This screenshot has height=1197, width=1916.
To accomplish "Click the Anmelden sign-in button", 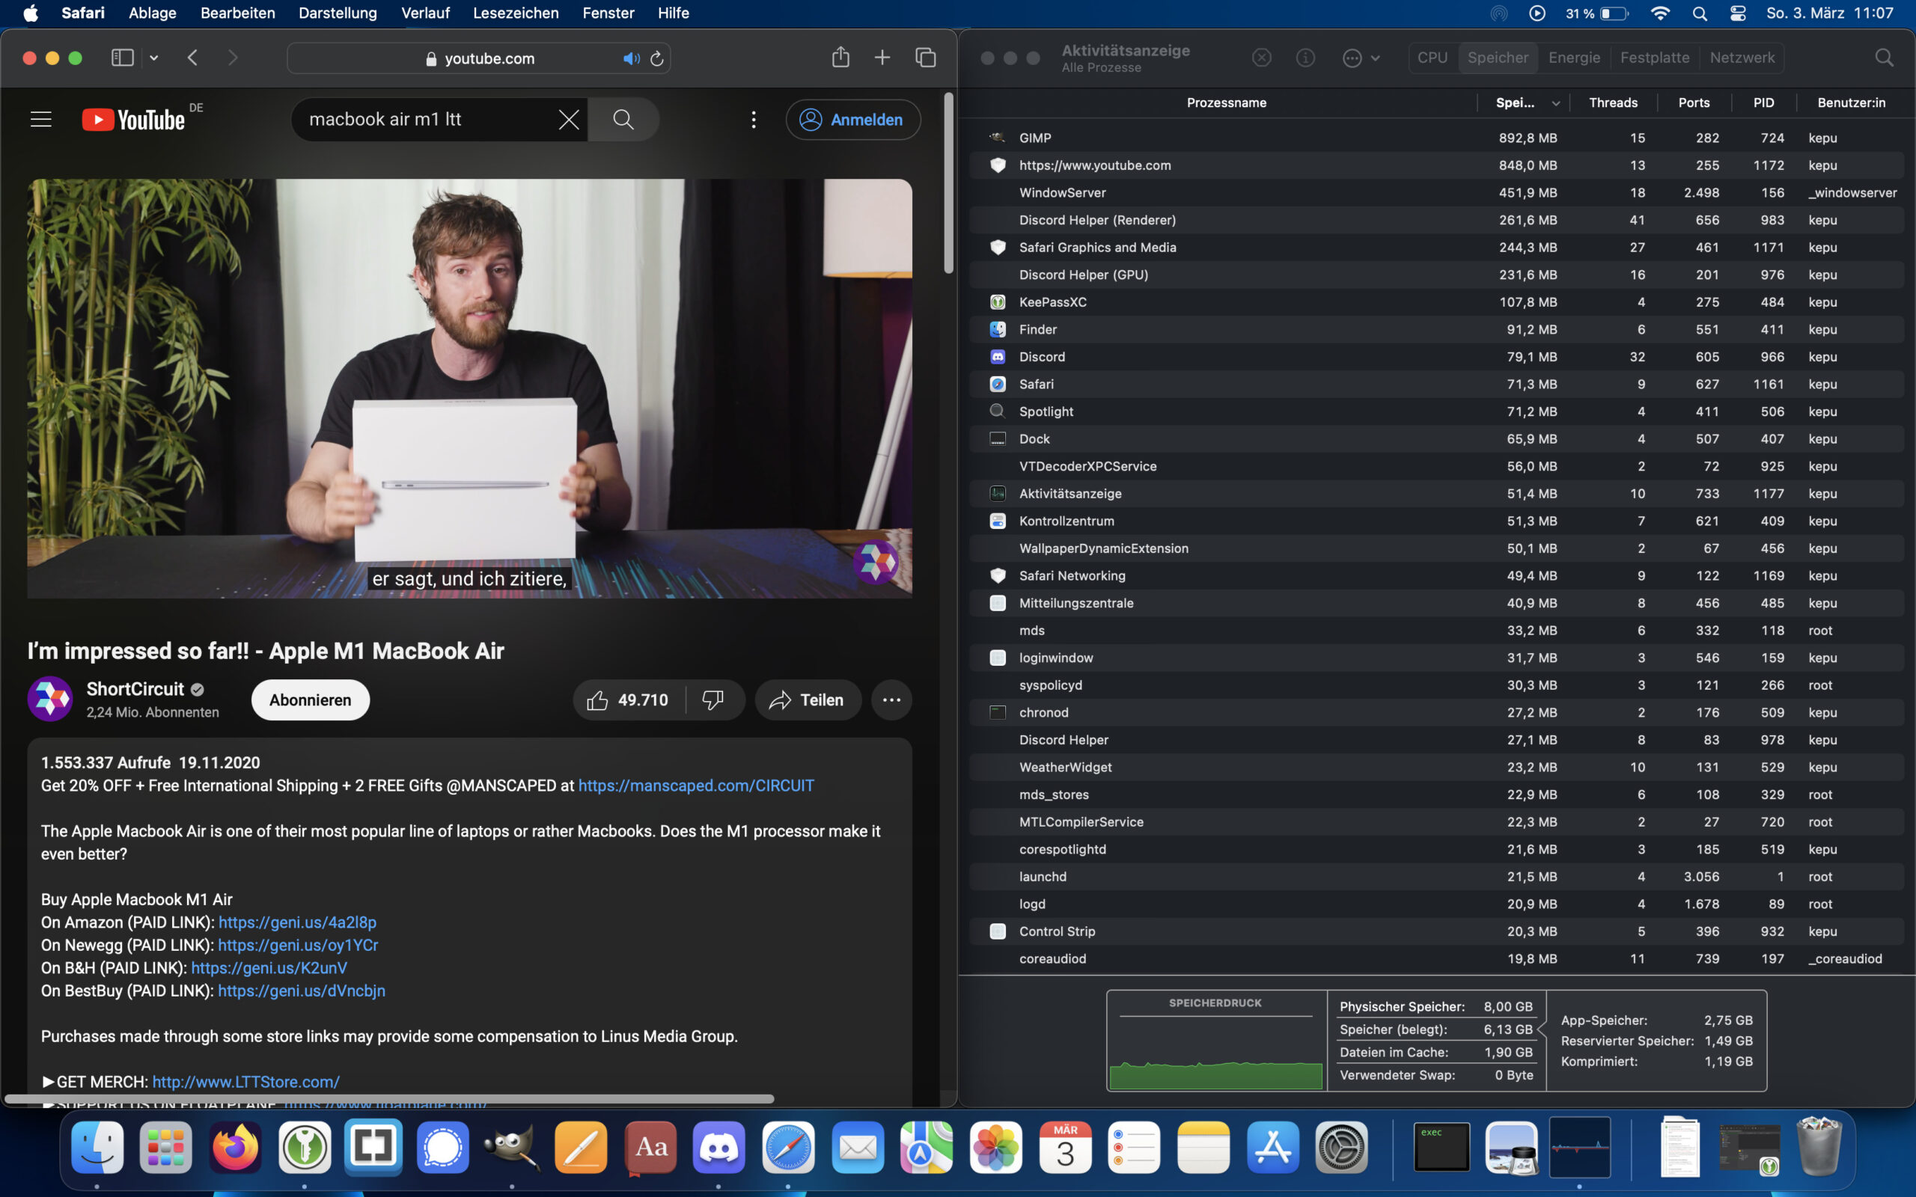I will coord(852,120).
